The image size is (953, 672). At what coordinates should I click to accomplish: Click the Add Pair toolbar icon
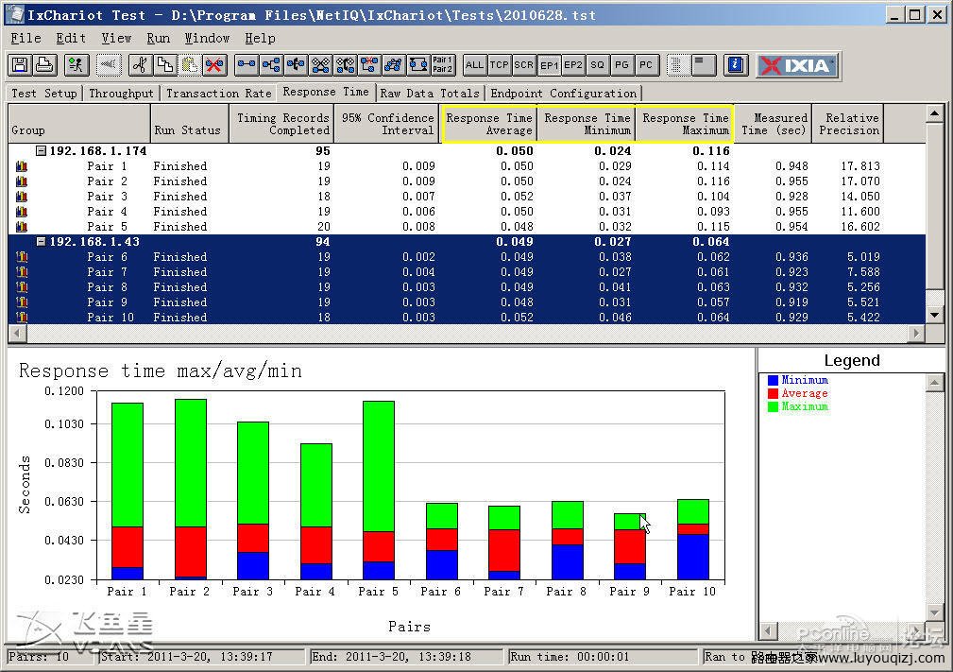(247, 65)
